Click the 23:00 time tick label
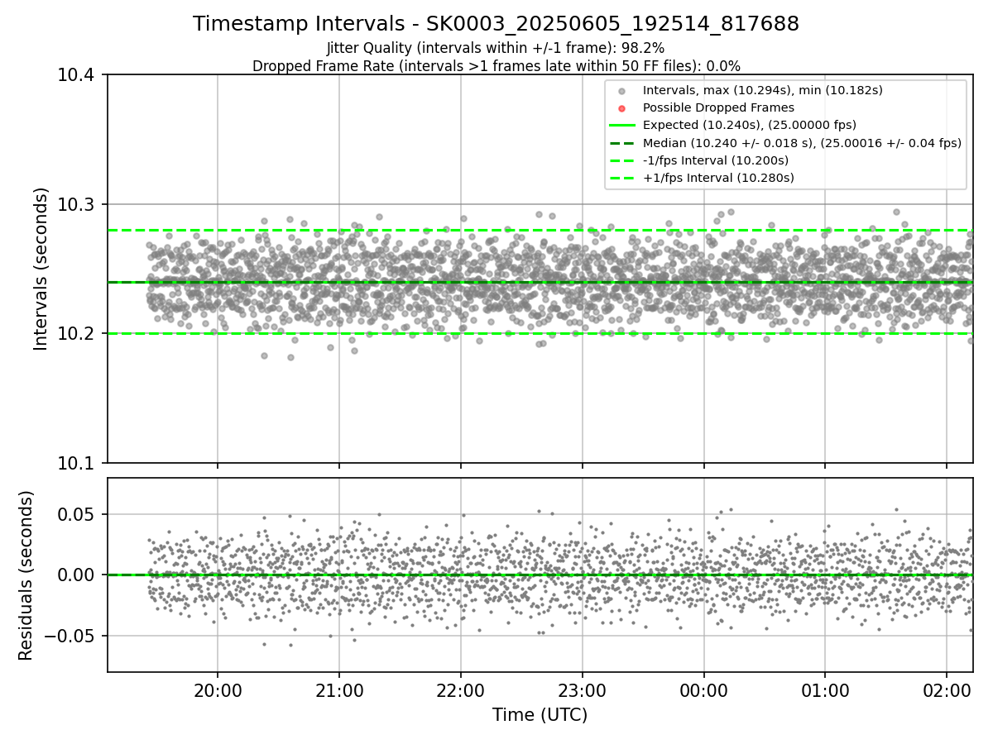993x744 pixels. pyautogui.click(x=582, y=690)
